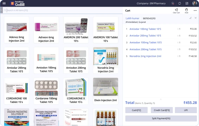199x126 pixels.
Task: Add Adenoz 6mg Injection 2ml
Action: tap(17, 30)
